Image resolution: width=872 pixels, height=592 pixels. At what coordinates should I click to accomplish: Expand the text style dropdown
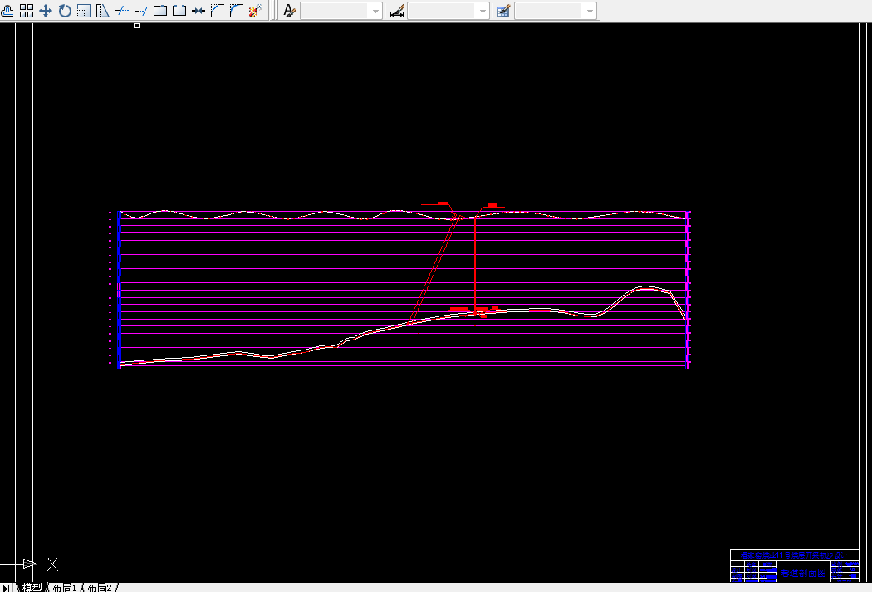375,11
